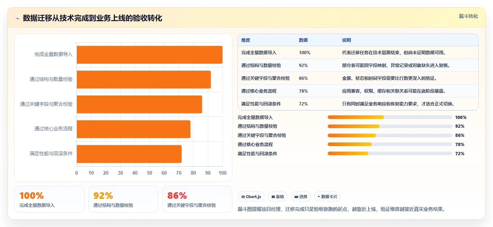Screen dimensions: 493x227
Task: Click the description starting 只有同时满足业务响应
Action: [x=398, y=104]
